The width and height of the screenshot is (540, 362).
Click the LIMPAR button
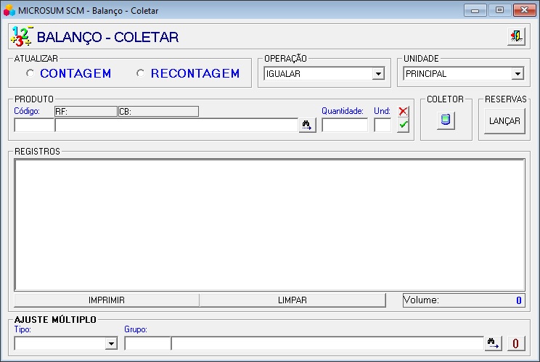point(292,300)
